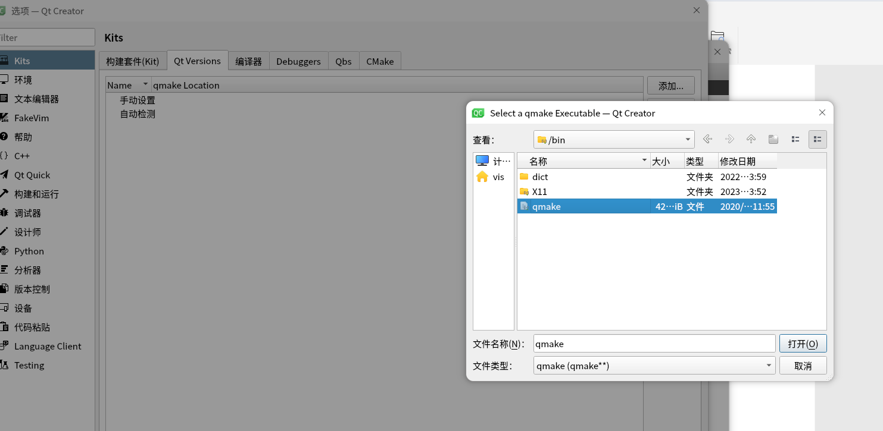Switch to CMake tab
The height and width of the screenshot is (431, 883).
coord(380,61)
